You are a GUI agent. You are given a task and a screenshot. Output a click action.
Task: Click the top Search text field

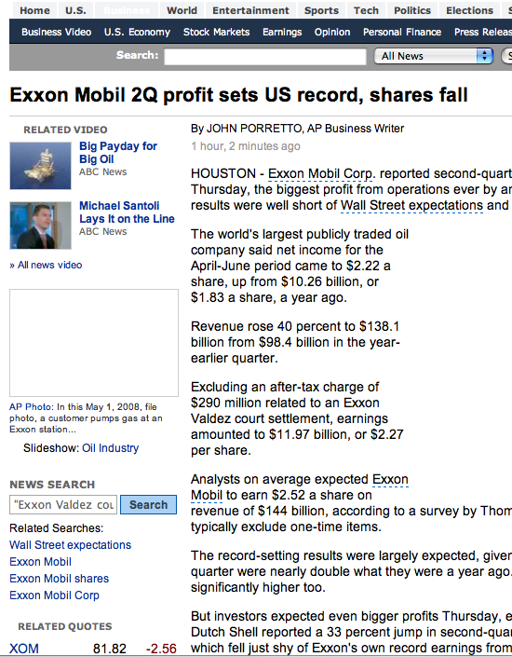click(x=265, y=57)
